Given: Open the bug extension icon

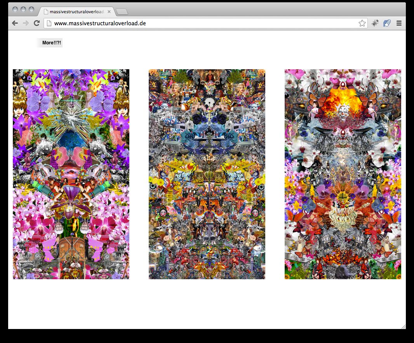Looking at the screenshot, I should pos(375,23).
